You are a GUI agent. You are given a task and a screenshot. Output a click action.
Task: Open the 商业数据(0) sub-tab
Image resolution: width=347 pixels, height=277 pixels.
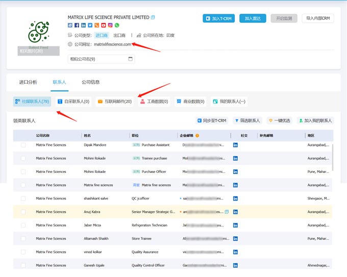point(190,102)
